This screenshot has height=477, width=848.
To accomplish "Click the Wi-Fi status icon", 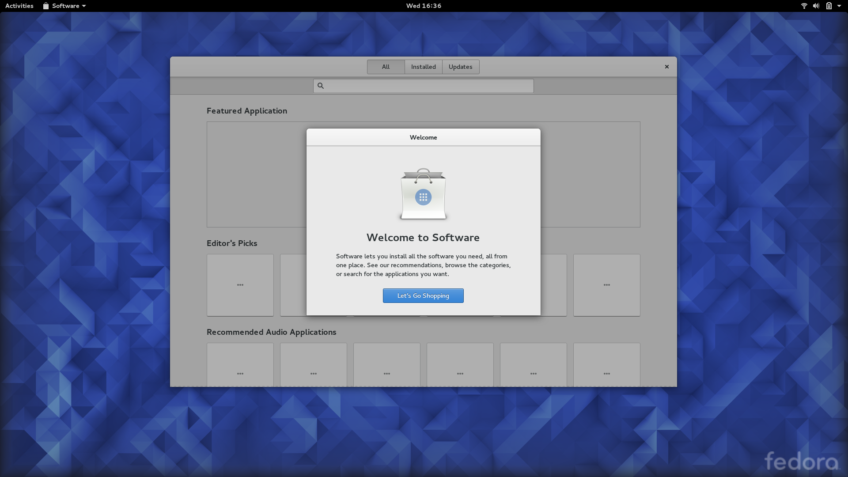I will click(x=804, y=6).
